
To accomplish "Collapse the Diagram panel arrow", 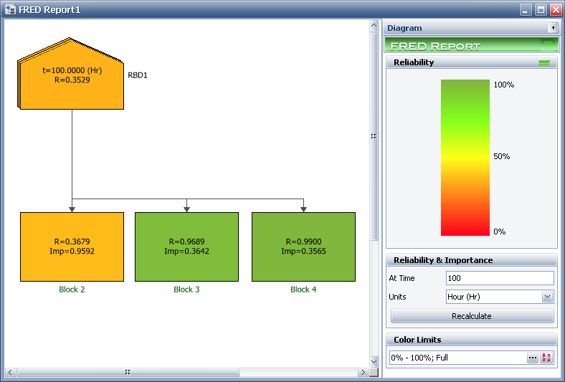I will click(x=553, y=28).
